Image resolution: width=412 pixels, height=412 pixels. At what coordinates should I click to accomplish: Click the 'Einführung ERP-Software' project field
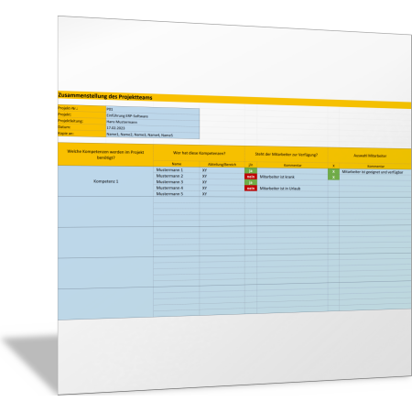pyautogui.click(x=153, y=116)
